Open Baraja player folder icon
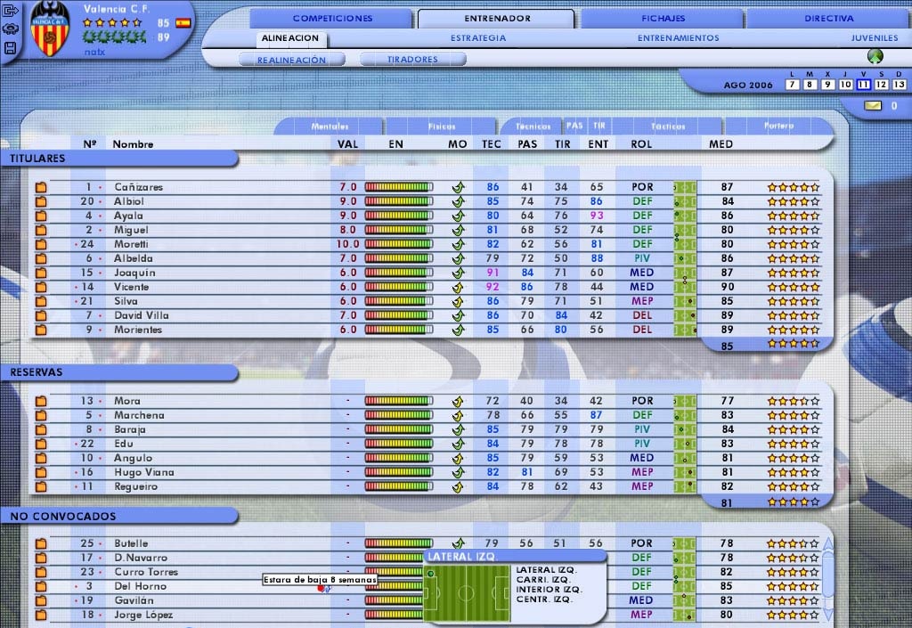Screen dimensions: 912x628 coord(41,429)
